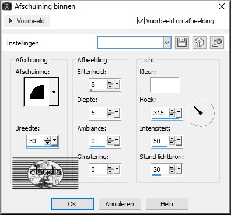Open Glinstering slider dropdown arrow
The width and height of the screenshot is (231, 215).
(x=117, y=169)
